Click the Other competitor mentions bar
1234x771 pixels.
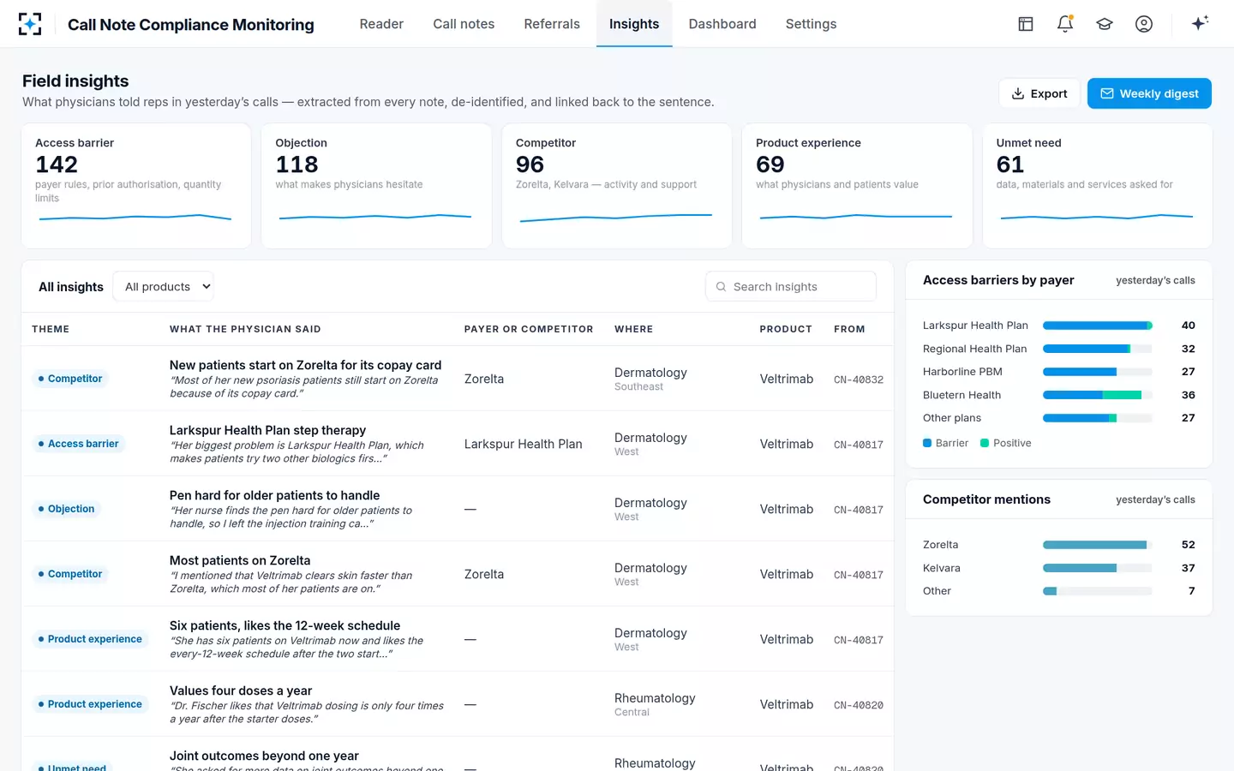coord(1098,591)
